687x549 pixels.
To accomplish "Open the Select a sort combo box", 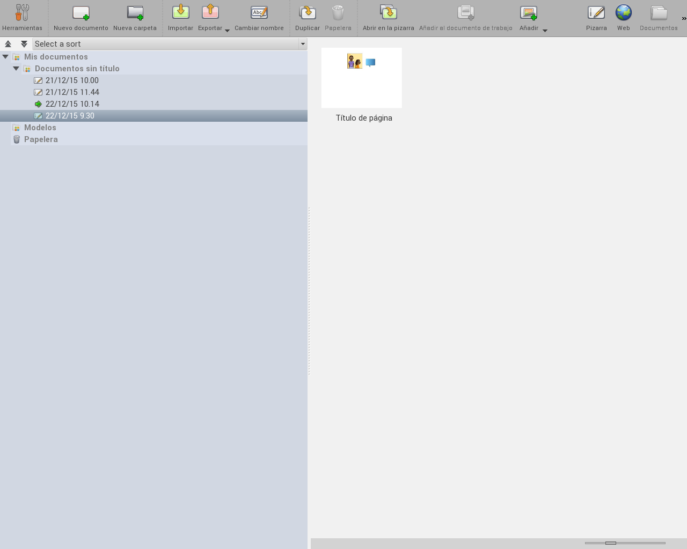I will point(169,44).
